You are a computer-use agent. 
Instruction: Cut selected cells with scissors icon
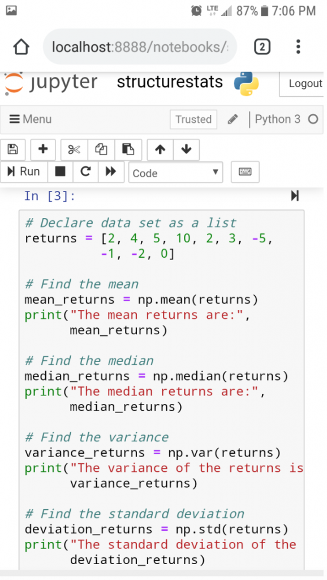[74, 150]
